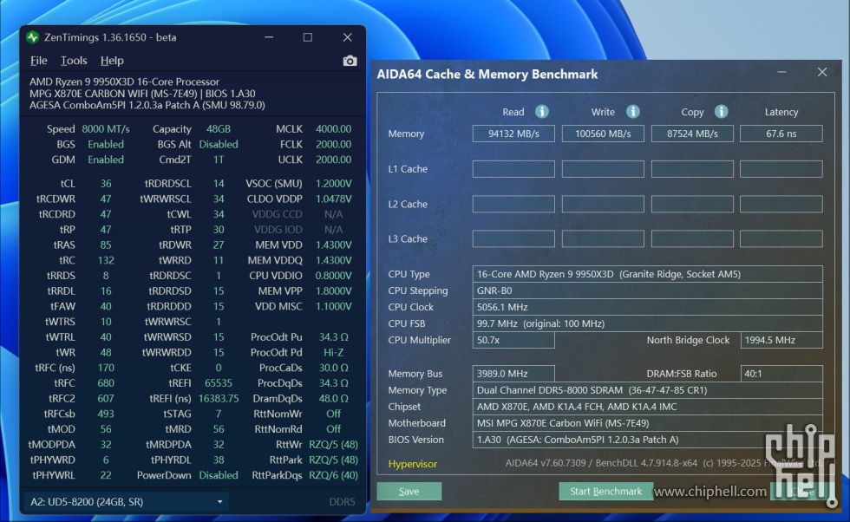Take a screenshot with ZenTimings camera icon

350,61
